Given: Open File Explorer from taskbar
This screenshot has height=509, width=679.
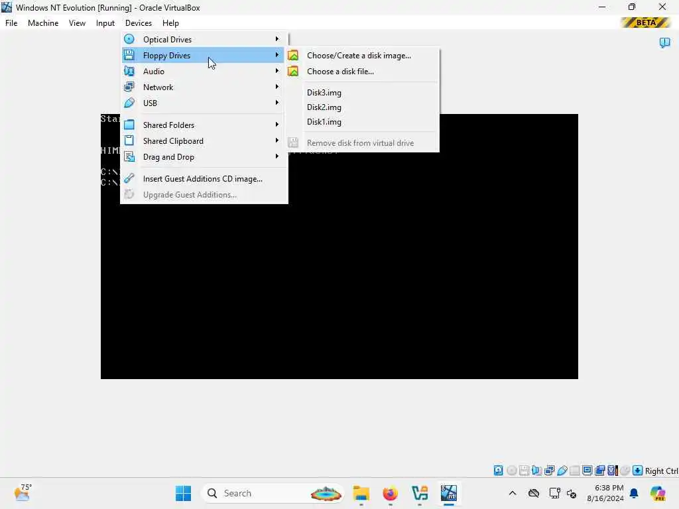Looking at the screenshot, I should pyautogui.click(x=361, y=493).
